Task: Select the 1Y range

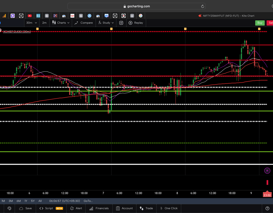Action: pos(26,201)
